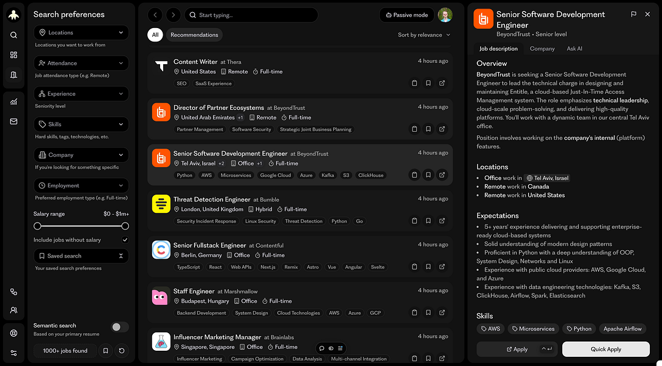Click the AWS skill tag in details
This screenshot has height=366, width=662.
pos(491,329)
